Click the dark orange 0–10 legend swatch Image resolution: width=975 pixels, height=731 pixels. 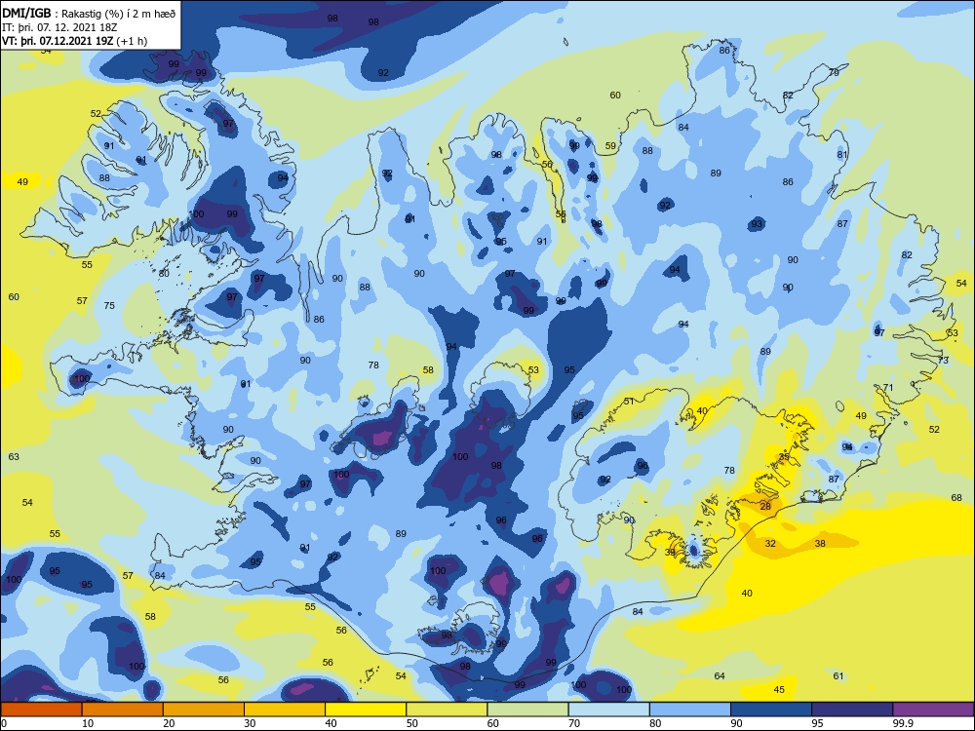click(x=41, y=710)
